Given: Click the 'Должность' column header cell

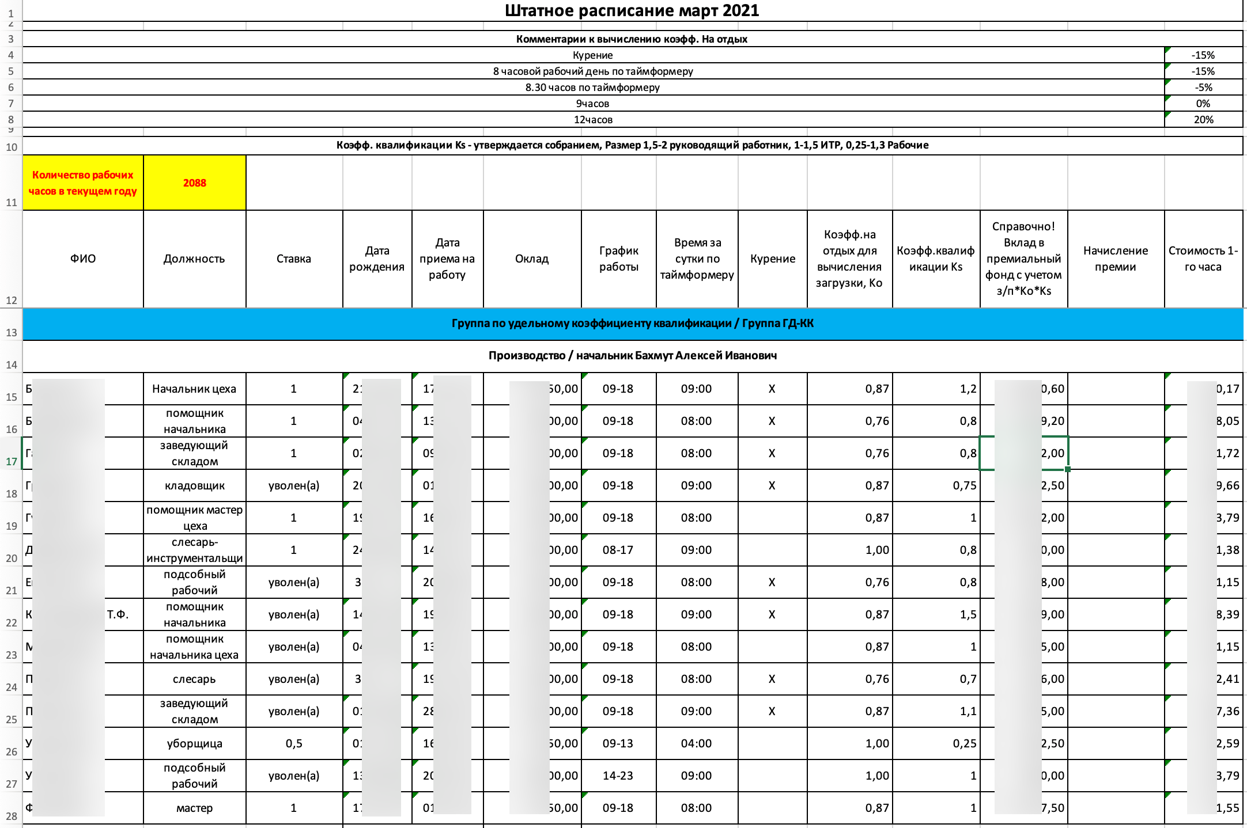Looking at the screenshot, I should coord(195,259).
